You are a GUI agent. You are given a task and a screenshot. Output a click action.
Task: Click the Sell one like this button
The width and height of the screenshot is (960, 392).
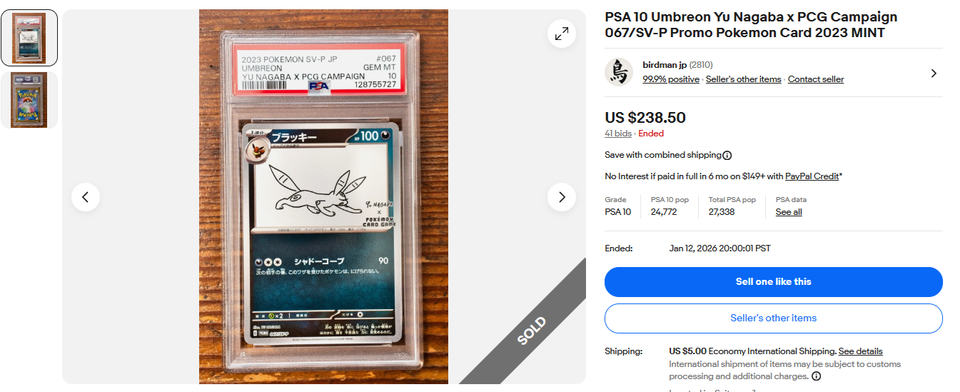point(773,282)
